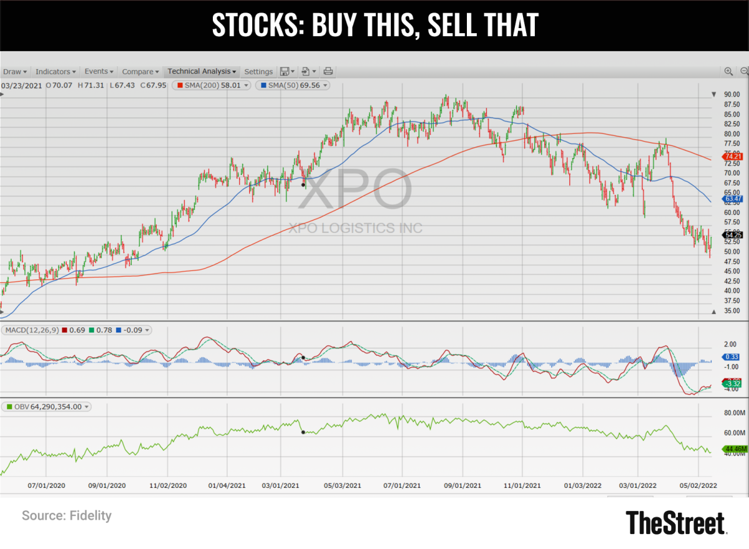The height and width of the screenshot is (549, 749).
Task: Click the small arrow at chart's left edge
Action: click(2, 94)
